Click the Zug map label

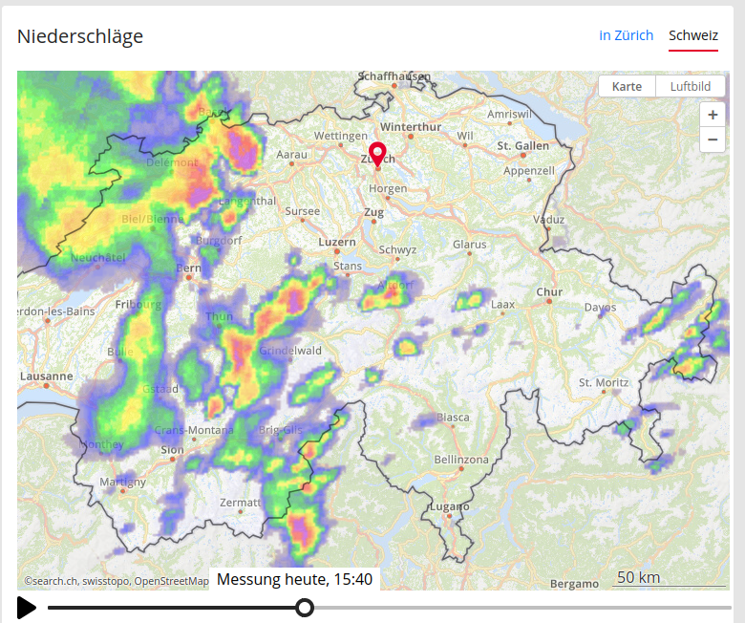tap(373, 212)
